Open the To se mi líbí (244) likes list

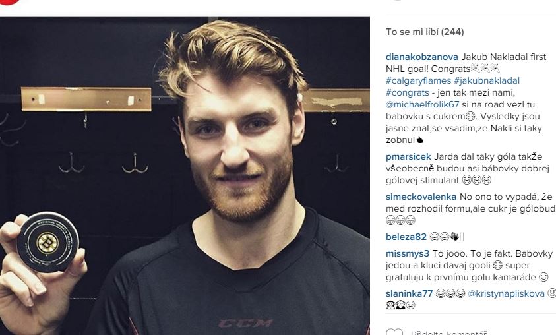(x=425, y=32)
